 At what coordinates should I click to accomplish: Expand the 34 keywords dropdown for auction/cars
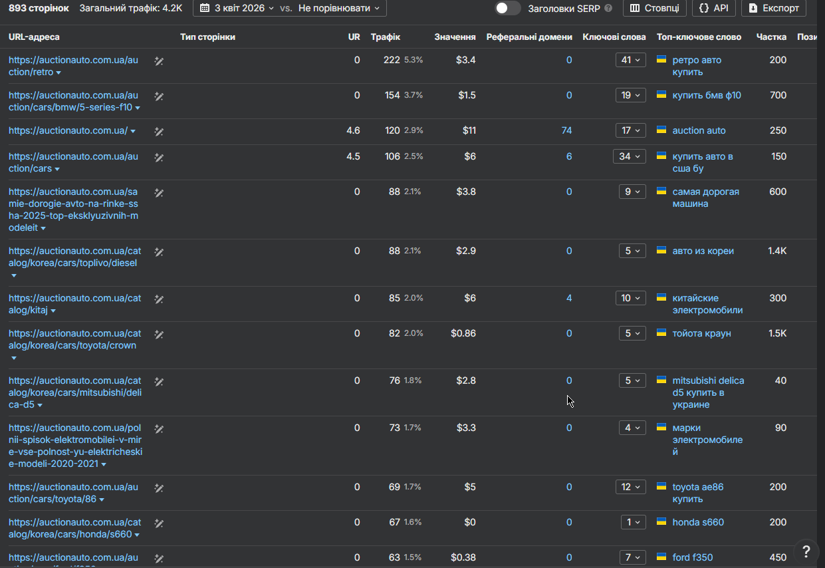pyautogui.click(x=629, y=156)
